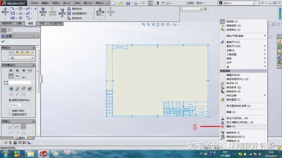Click the Add Style star icon

(x=16, y=53)
